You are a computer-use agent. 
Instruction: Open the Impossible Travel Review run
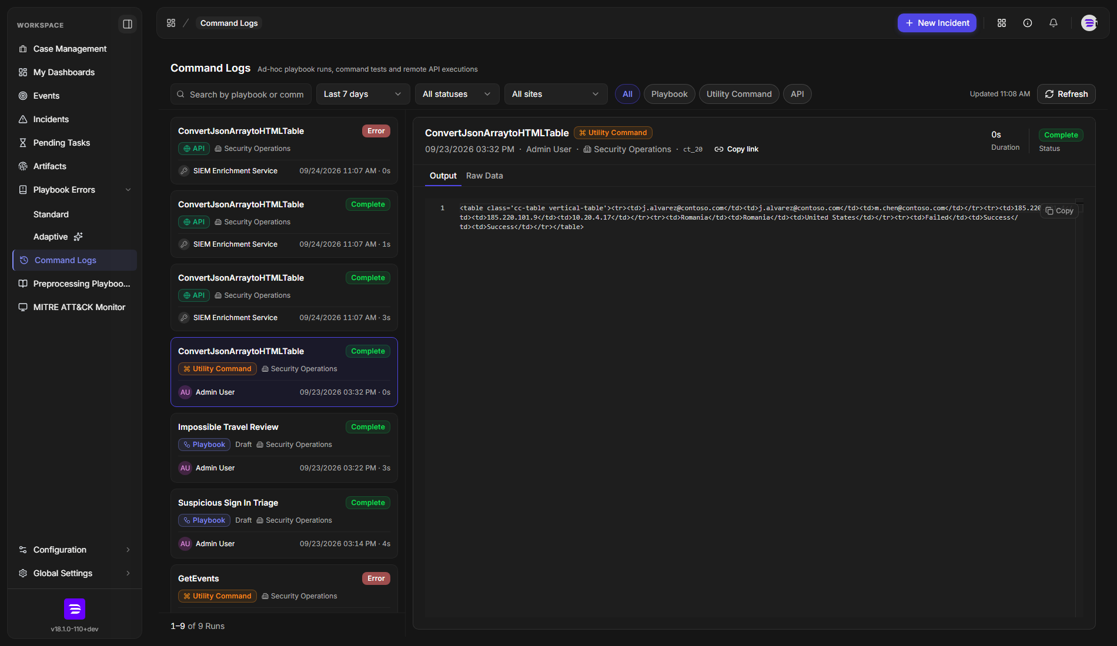[x=284, y=448]
